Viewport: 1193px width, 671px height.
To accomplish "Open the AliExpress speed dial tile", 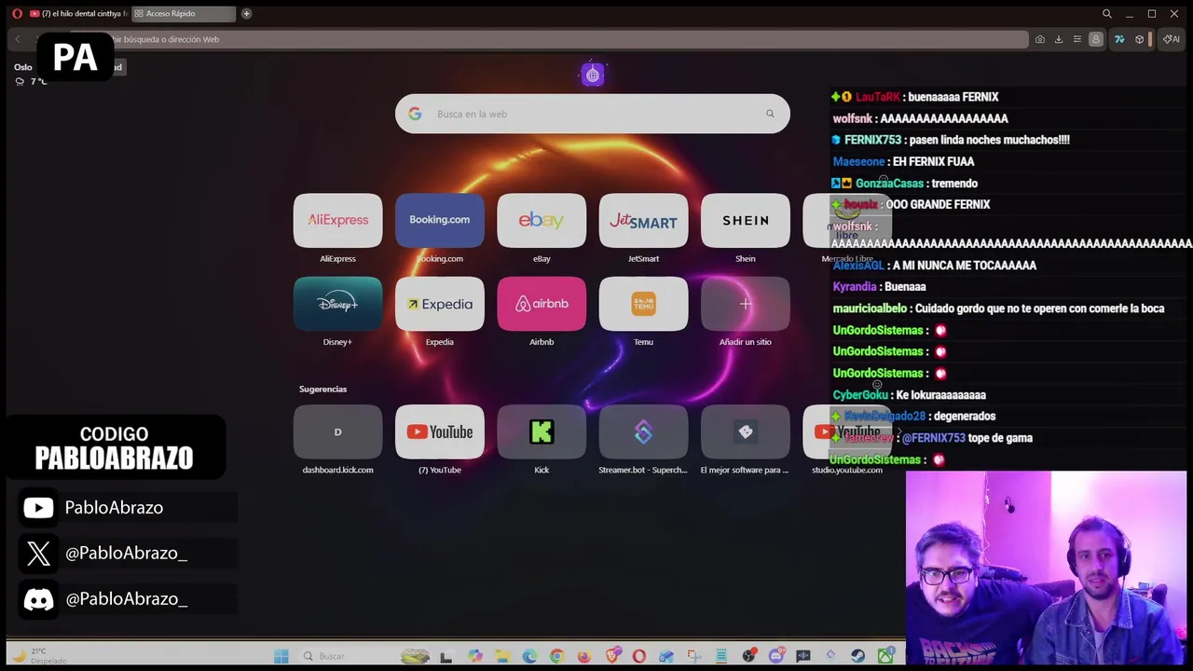I will click(x=337, y=220).
